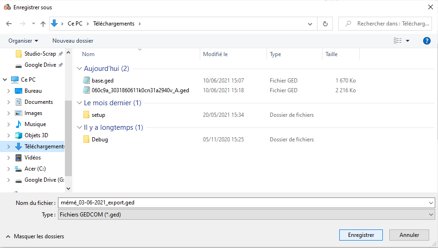Open the address bar history dropdown

click(x=310, y=24)
